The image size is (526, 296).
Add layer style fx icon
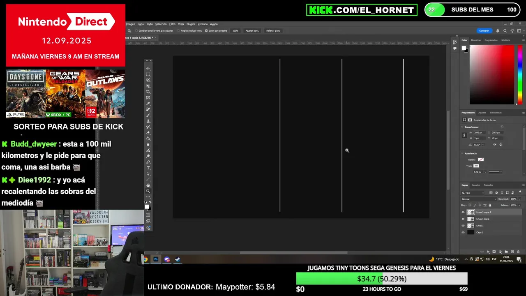(x=488, y=252)
